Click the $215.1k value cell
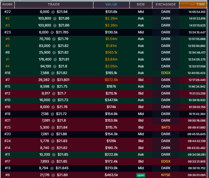Screen dimensions: 209x178 pos(111,93)
